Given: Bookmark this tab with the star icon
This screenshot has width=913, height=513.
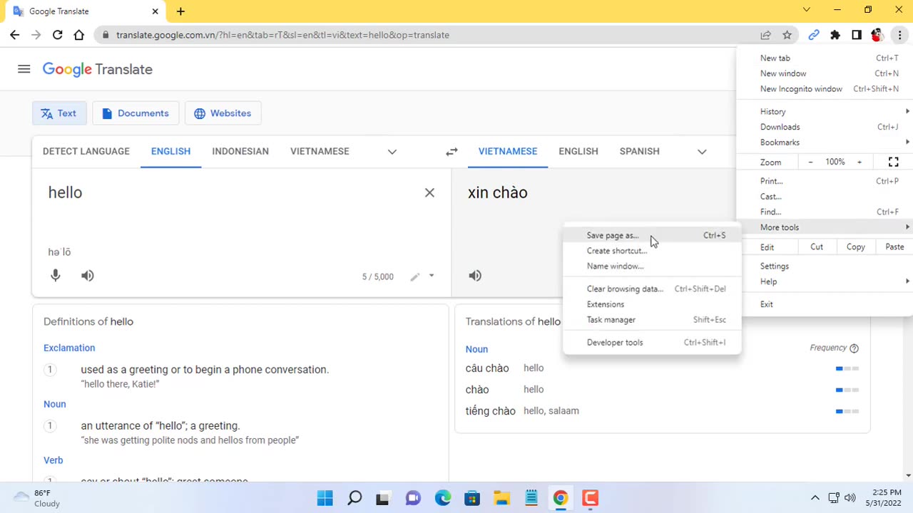Looking at the screenshot, I should pyautogui.click(x=787, y=35).
